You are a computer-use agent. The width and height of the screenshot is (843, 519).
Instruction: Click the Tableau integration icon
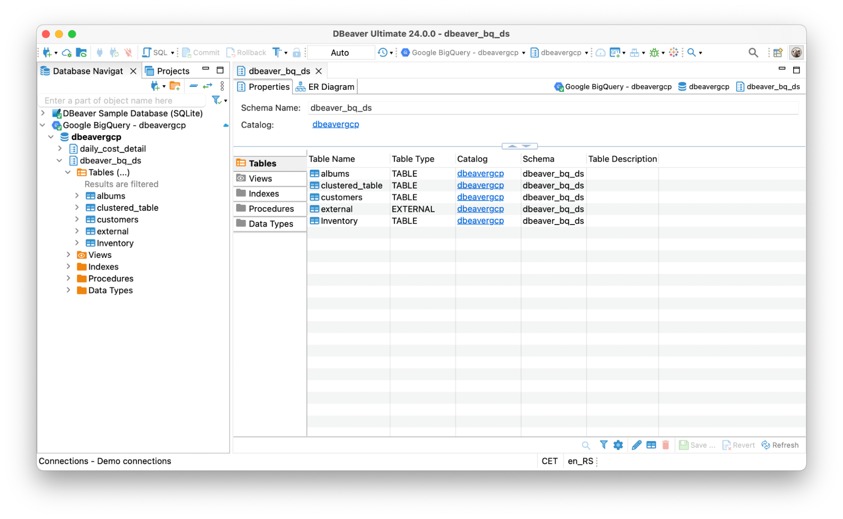673,52
